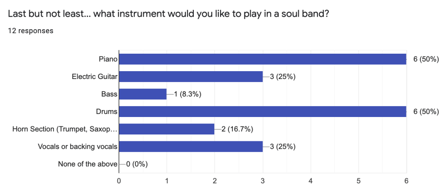Click the 'None of the above' label
Screen dimensions: 448x196
coord(88,164)
